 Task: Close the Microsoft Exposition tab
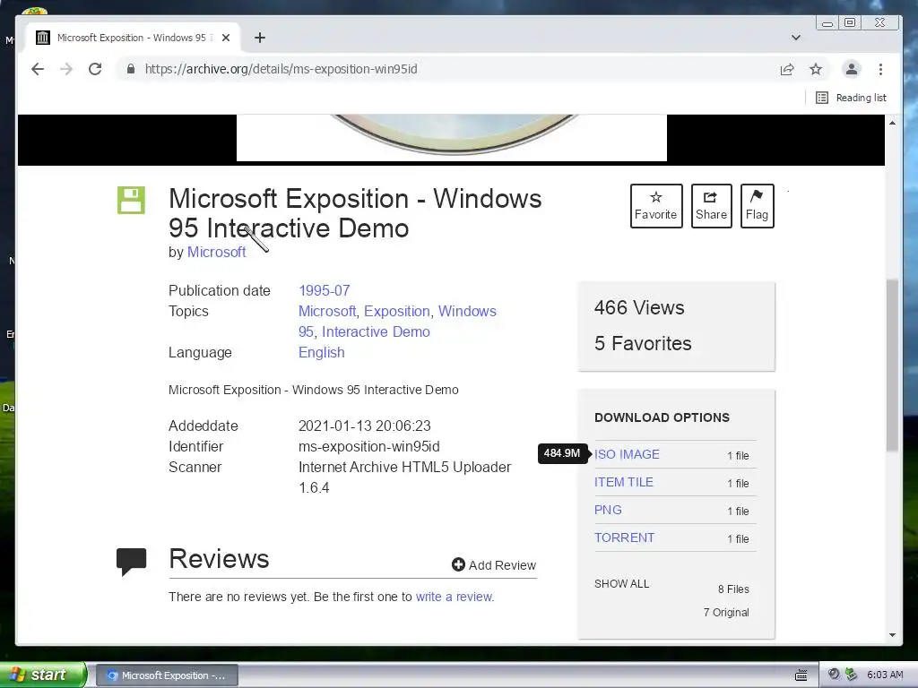click(226, 38)
